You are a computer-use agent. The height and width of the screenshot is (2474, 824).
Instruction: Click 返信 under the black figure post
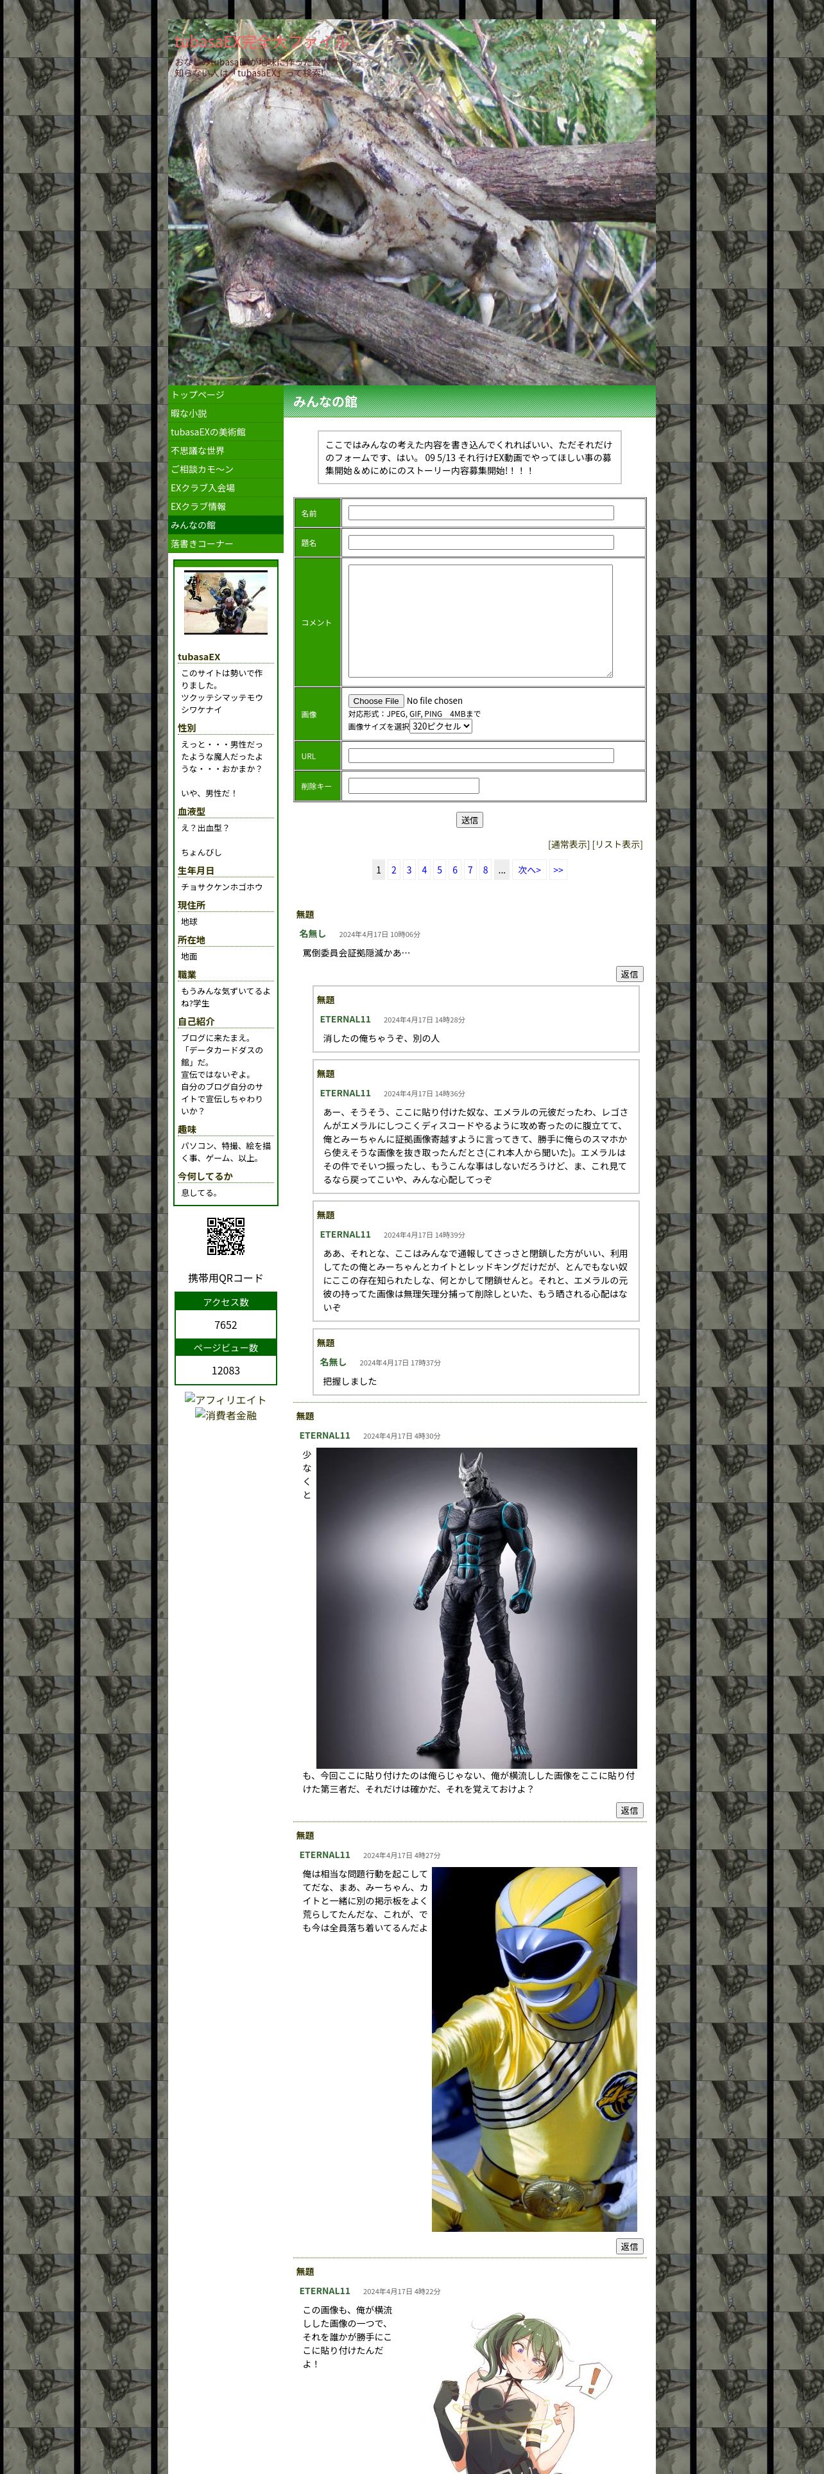click(630, 1811)
